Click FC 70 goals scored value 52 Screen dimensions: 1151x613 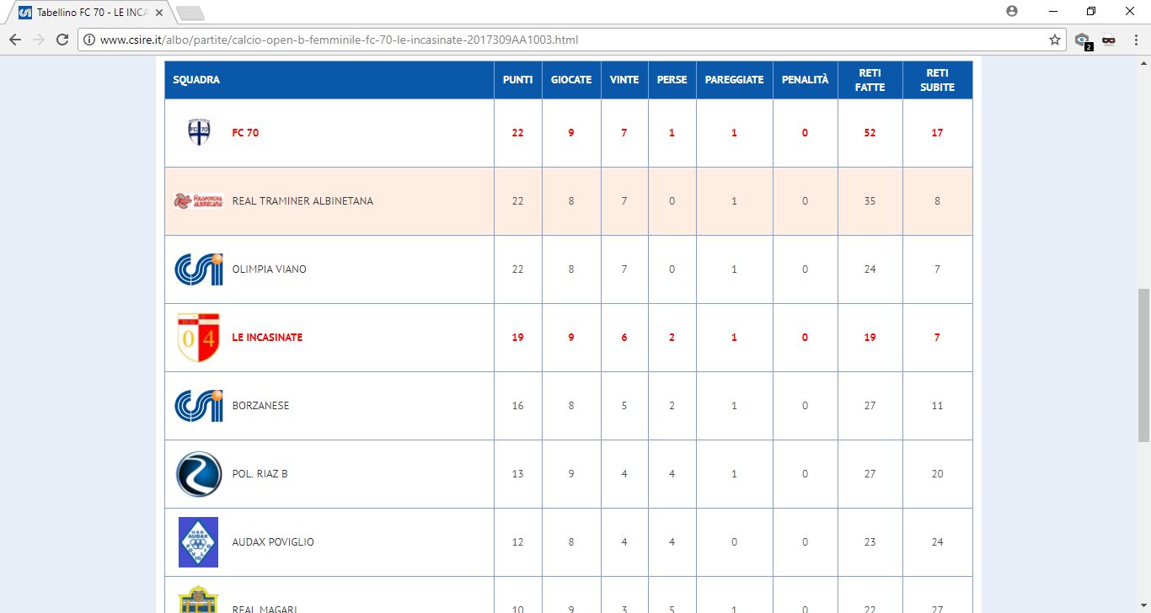[x=870, y=133]
